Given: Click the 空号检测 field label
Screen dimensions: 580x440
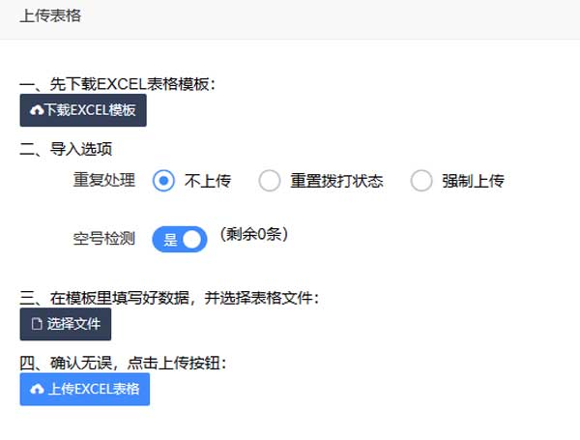Looking at the screenshot, I should [104, 238].
